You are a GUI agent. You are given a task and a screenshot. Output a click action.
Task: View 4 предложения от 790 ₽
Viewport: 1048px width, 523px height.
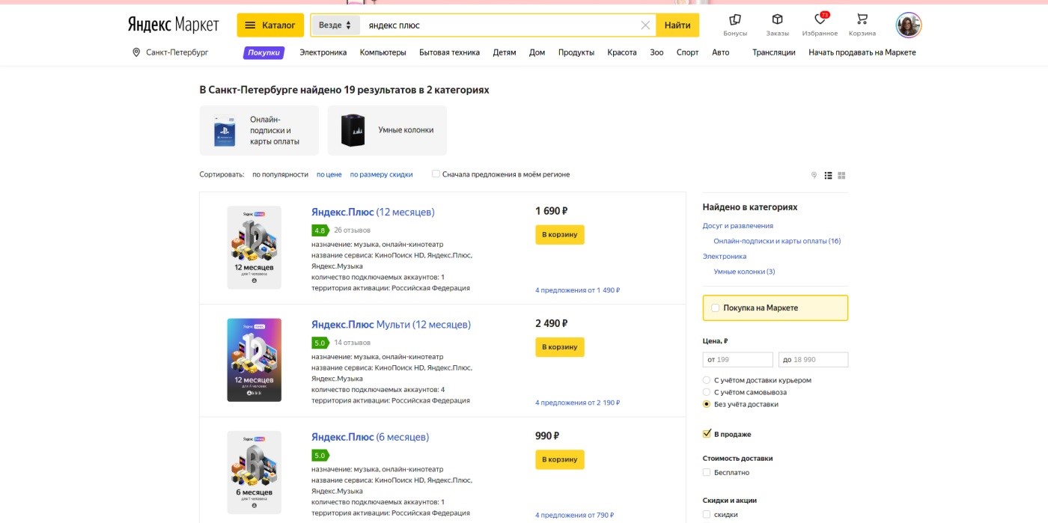[x=574, y=515]
